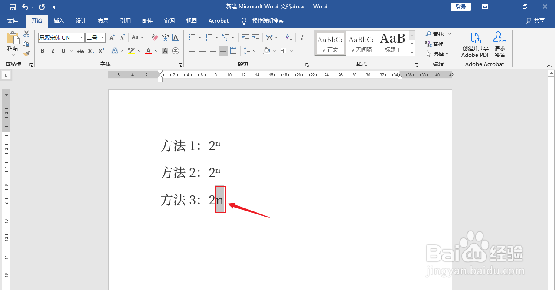Click the Copy icon in clipboard group
This screenshot has height=290, width=555.
(26, 44)
